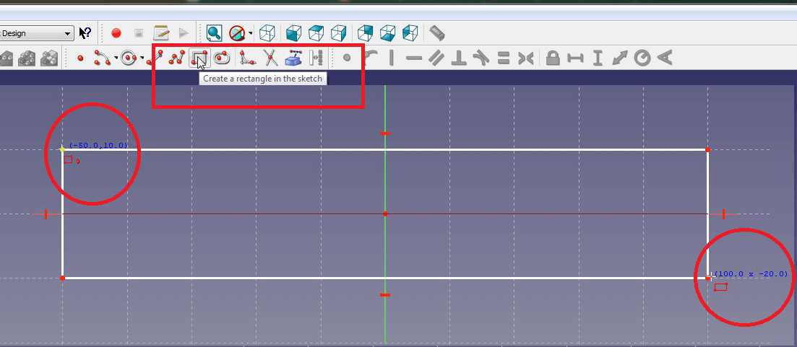Apply the coincident point constraint
Image resolution: width=797 pixels, height=347 pixels.
point(347,58)
